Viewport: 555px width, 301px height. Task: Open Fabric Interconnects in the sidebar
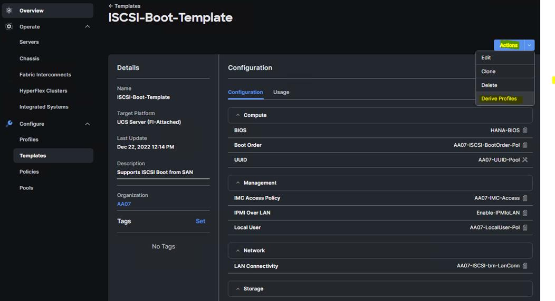click(45, 75)
